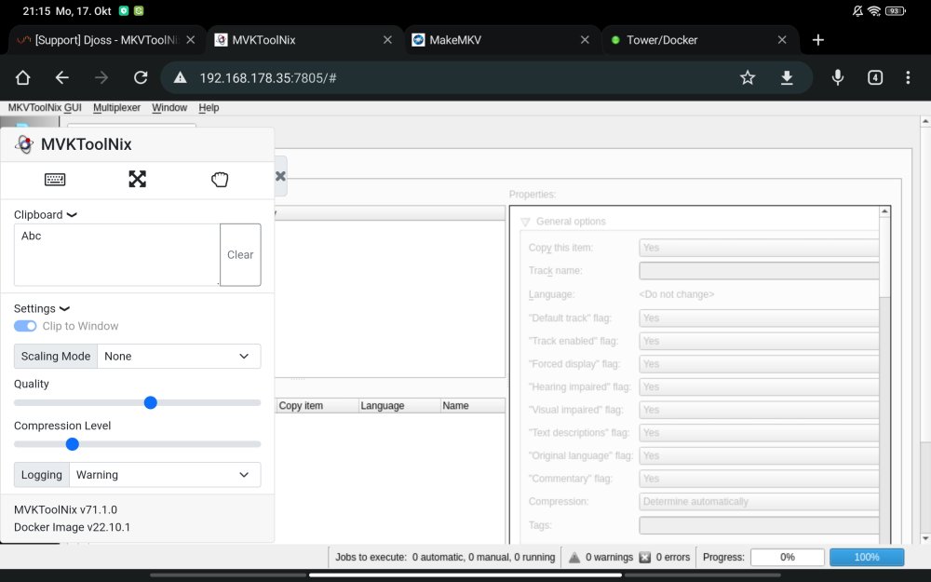This screenshot has height=582, width=931.
Task: Toggle Clip to Window switch
Action: point(25,326)
